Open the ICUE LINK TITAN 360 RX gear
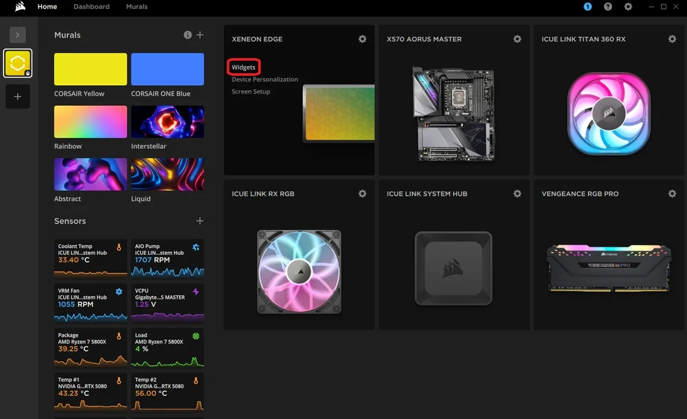The width and height of the screenshot is (687, 419). [x=672, y=39]
